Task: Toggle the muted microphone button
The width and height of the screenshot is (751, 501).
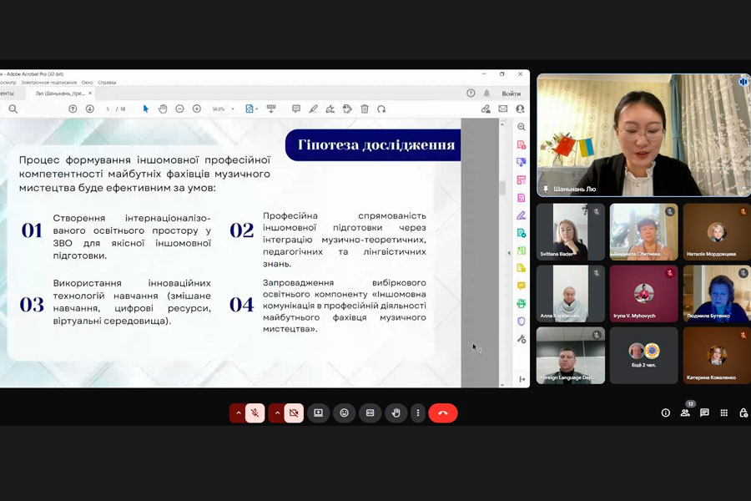Action: (255, 412)
